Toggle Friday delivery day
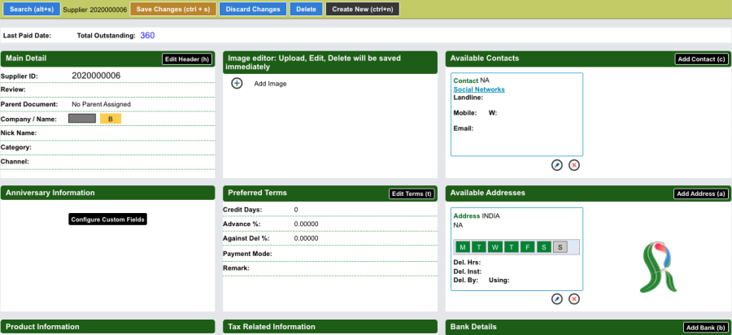Screen dimensions: 732x335 point(528,247)
